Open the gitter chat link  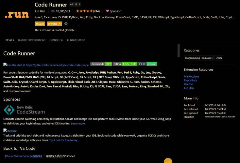click(46, 65)
